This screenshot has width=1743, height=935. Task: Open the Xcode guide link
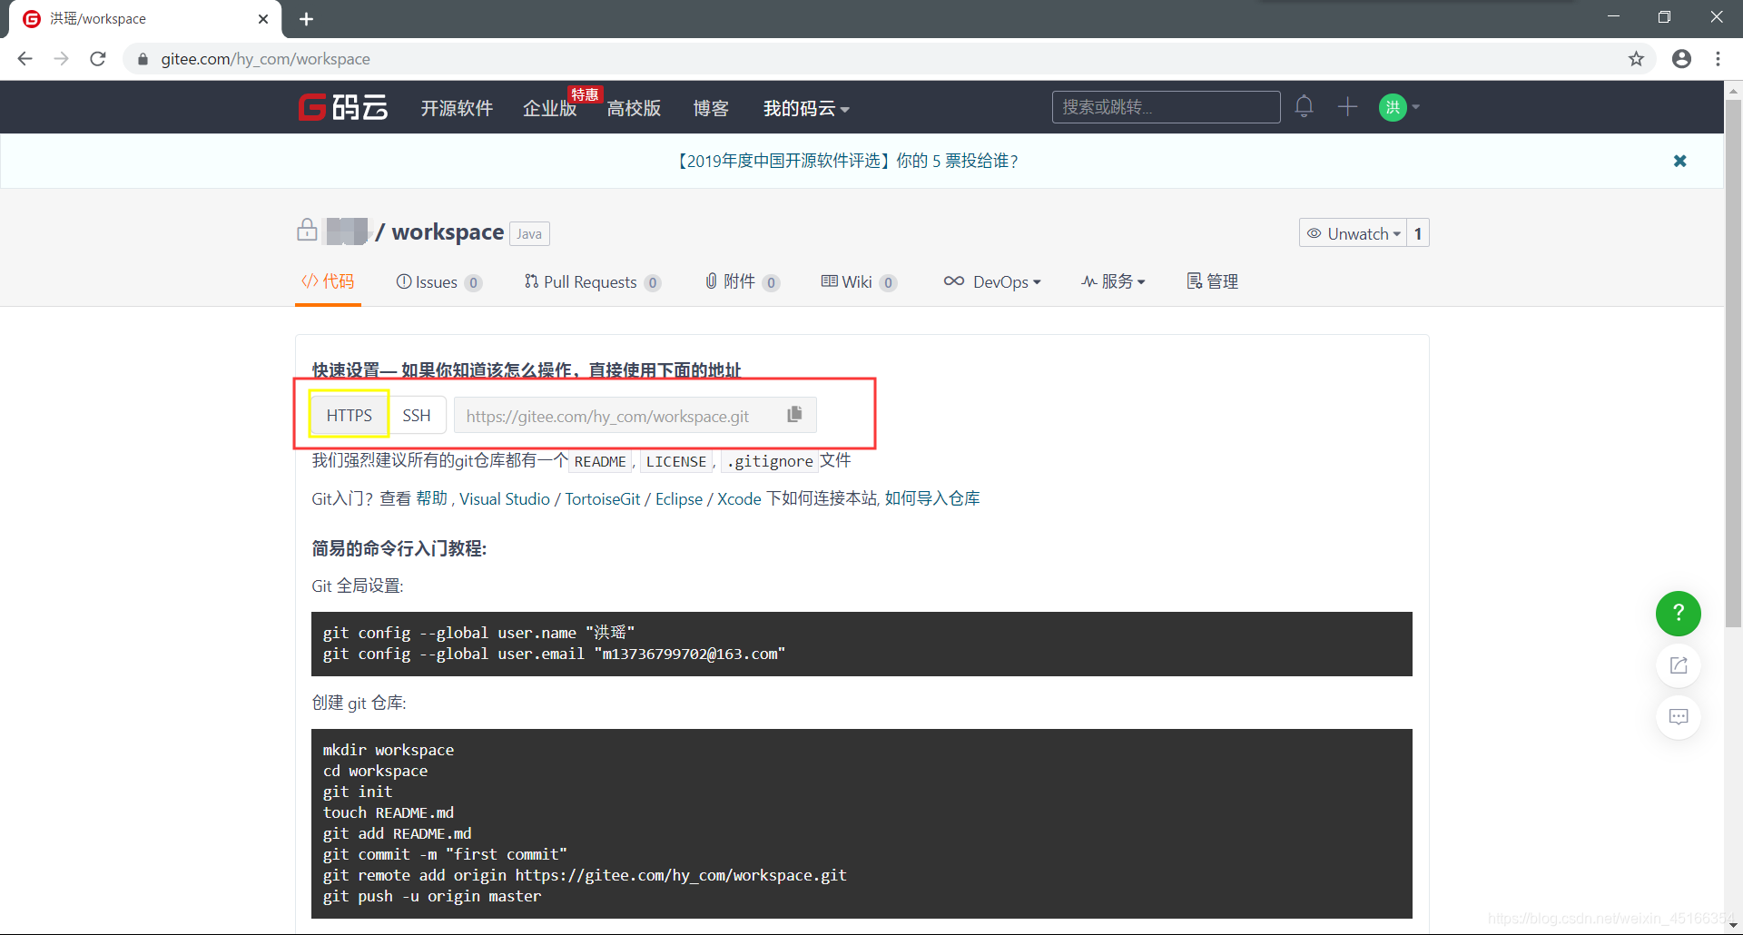[x=739, y=498]
